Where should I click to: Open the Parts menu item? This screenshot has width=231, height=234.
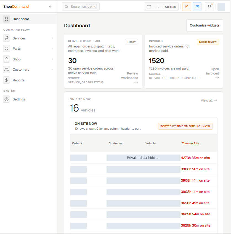click(x=28, y=49)
